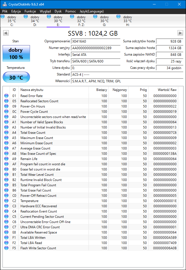Open the Dysk menu
Screen dimensions: 186x270
[58, 11]
